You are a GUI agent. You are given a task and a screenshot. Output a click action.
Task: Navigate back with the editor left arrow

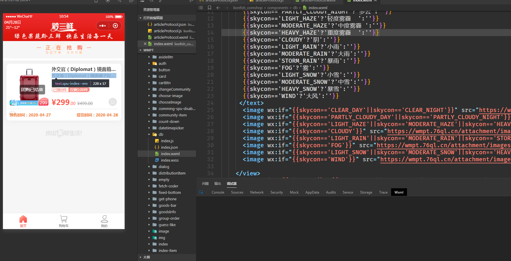tap(218, 8)
